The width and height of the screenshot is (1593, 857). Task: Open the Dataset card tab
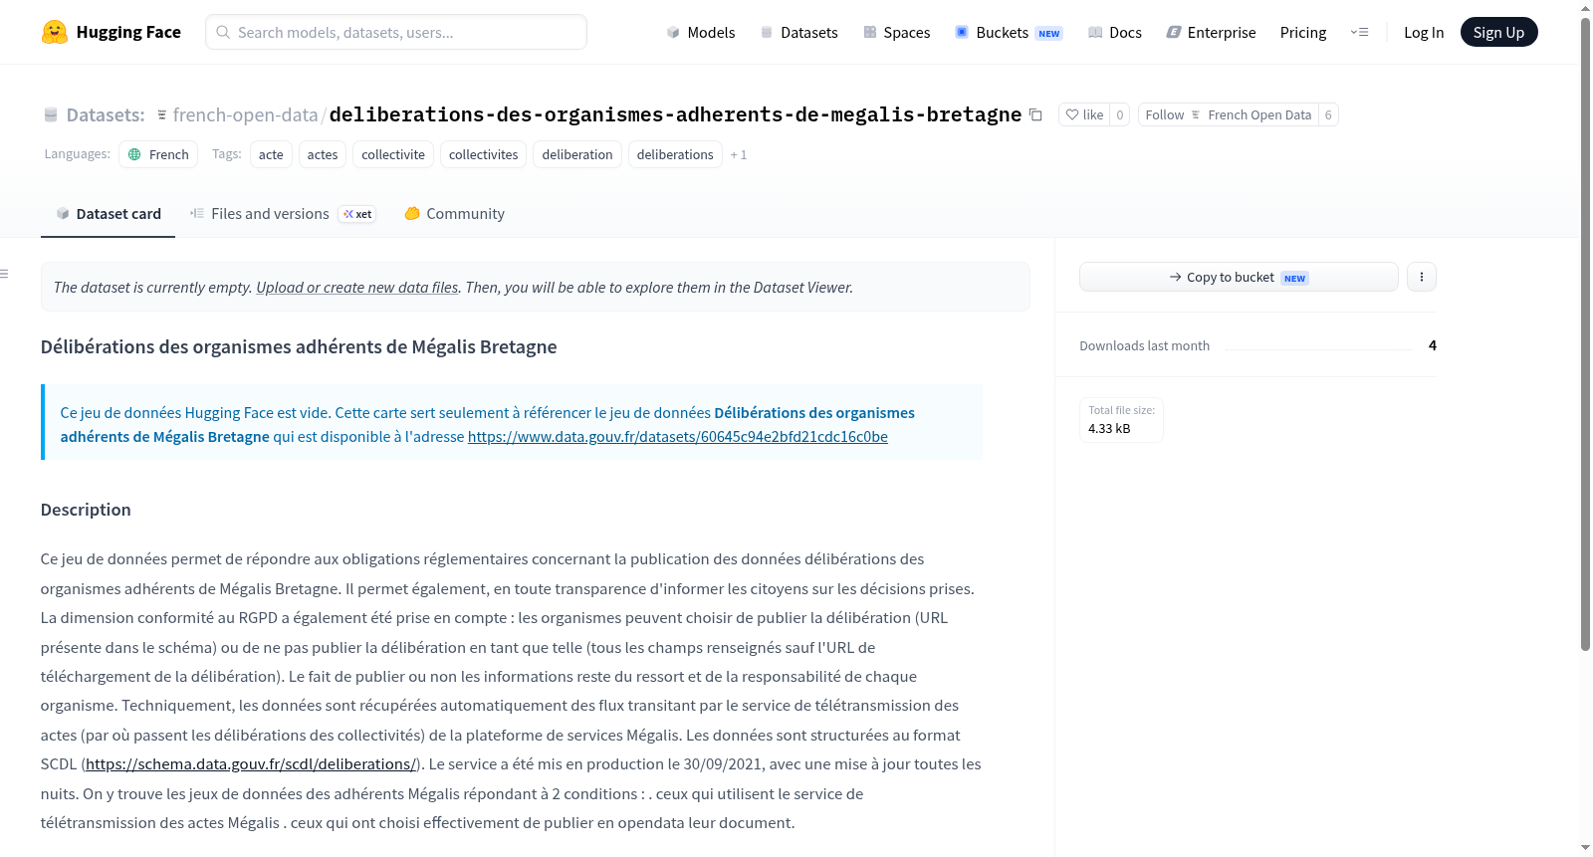[108, 214]
